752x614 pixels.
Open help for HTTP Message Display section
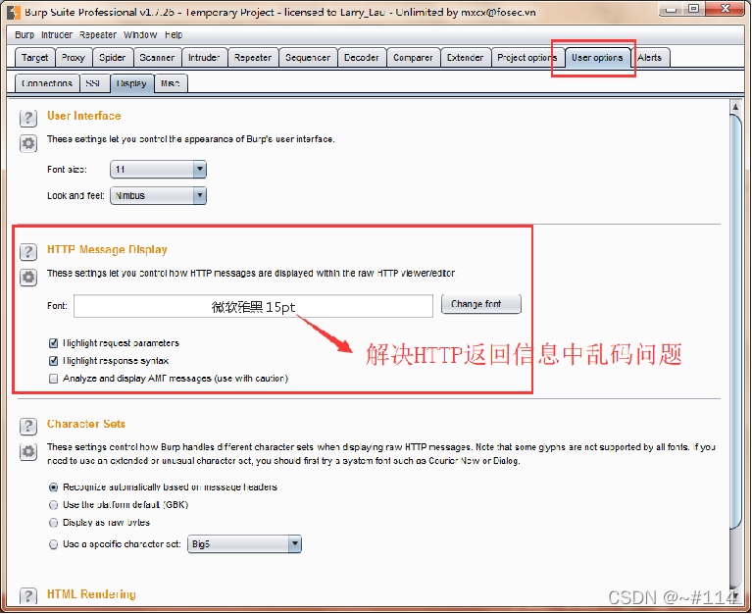(28, 251)
